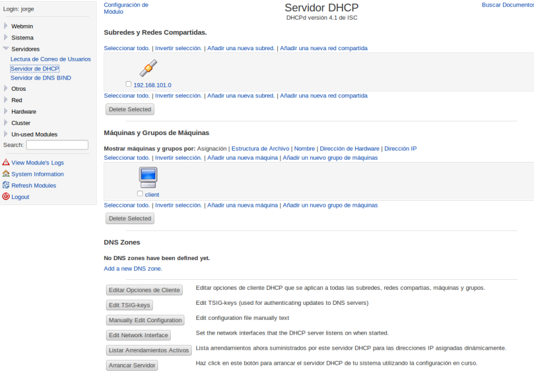Open System Information from the sidebar icon
Image resolution: width=534 pixels, height=376 pixels.
[5, 174]
